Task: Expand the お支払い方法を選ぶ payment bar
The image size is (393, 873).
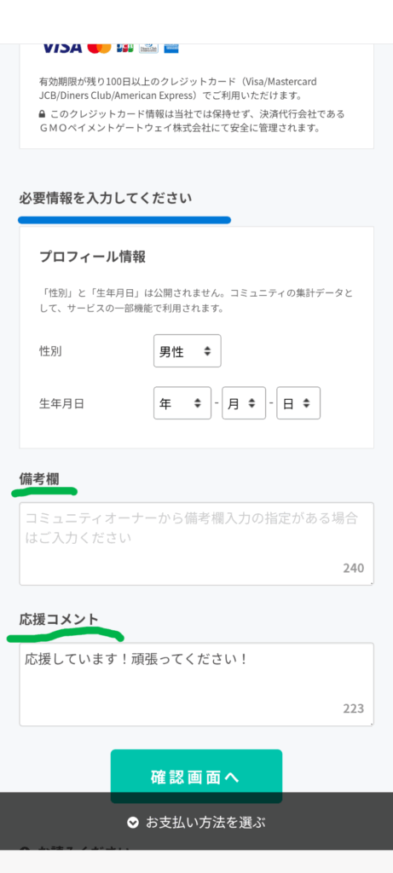Action: (x=196, y=822)
